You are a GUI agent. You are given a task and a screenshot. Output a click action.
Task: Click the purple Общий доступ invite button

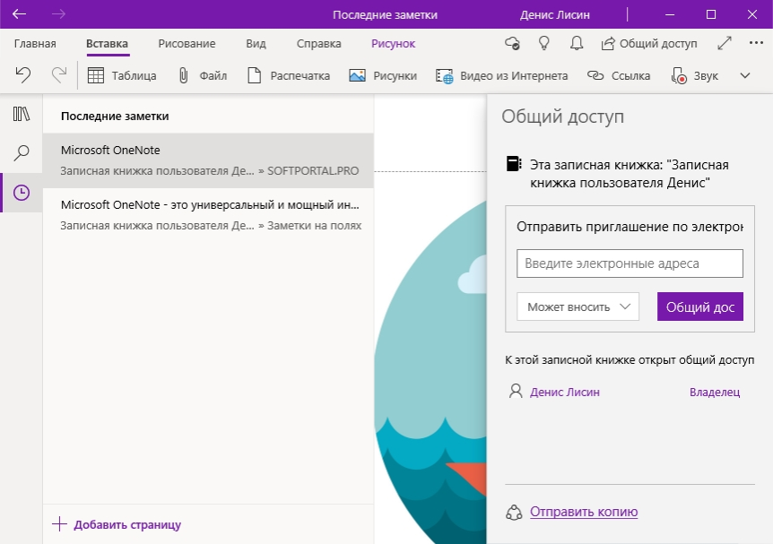(x=699, y=307)
